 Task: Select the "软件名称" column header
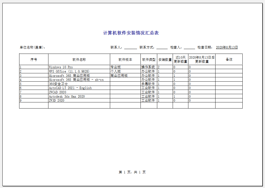click(x=79, y=59)
